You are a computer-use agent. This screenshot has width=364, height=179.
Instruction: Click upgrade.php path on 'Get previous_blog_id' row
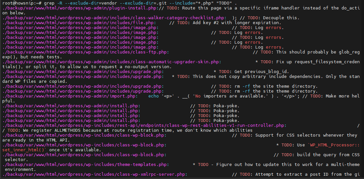point(83,71)
